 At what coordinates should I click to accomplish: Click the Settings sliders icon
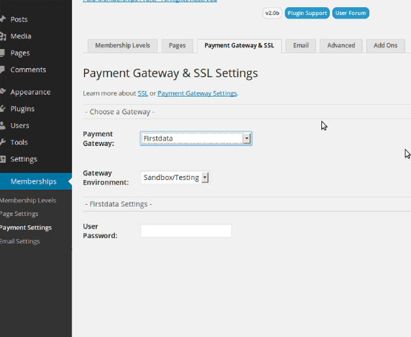point(3,159)
